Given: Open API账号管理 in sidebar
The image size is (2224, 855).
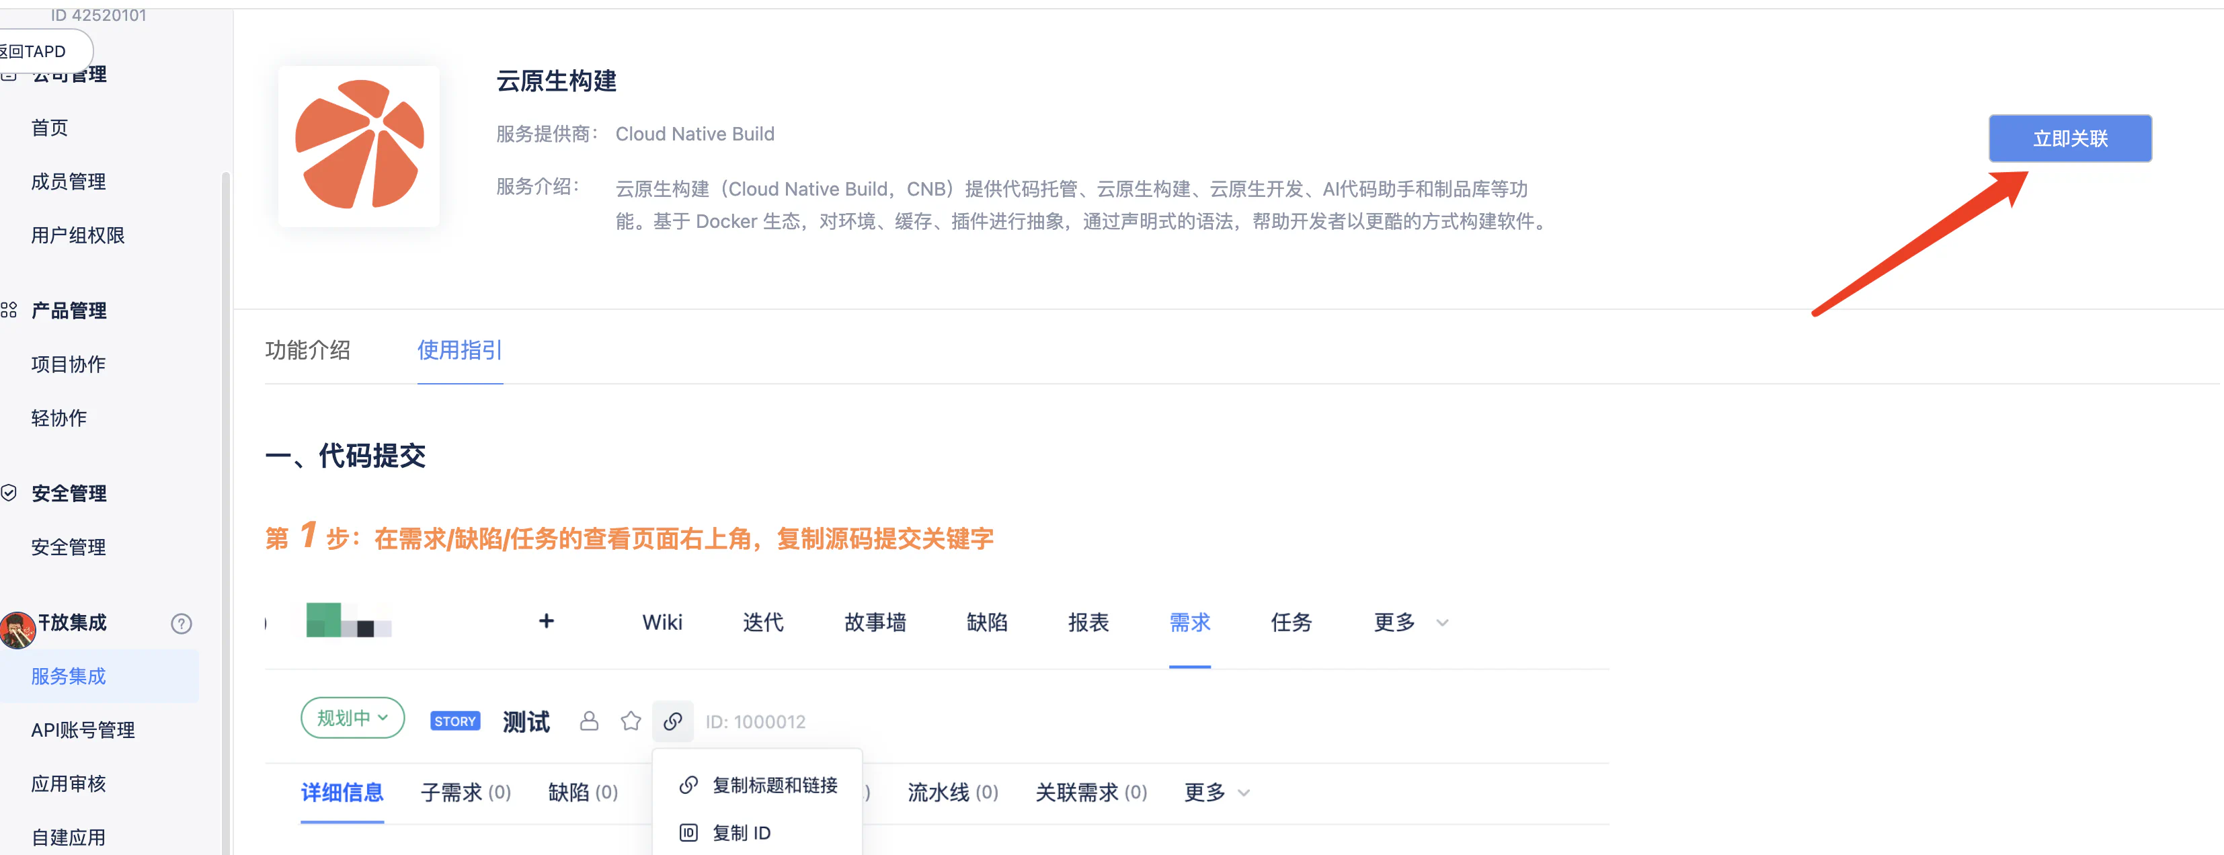Looking at the screenshot, I should click(83, 730).
